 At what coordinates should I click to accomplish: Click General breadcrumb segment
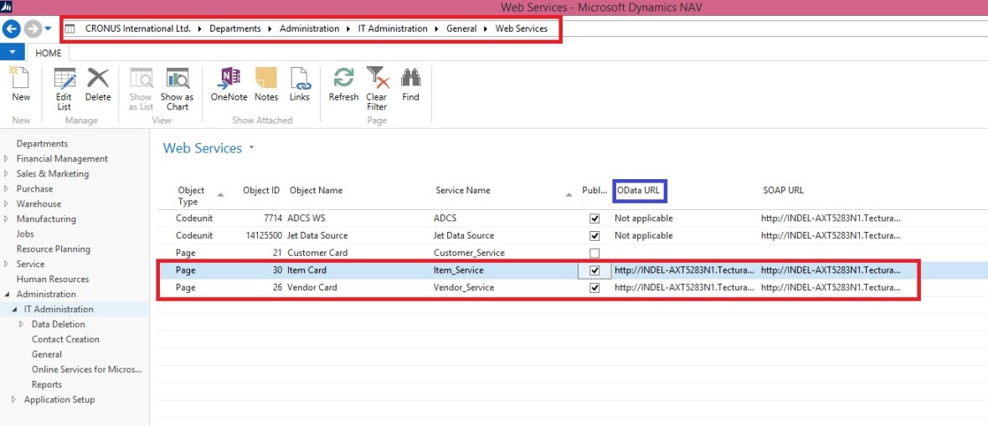(461, 28)
